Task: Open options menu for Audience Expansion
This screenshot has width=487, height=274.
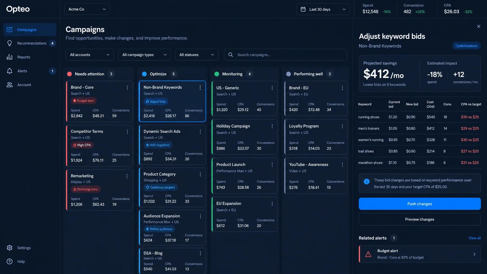Action: pos(200,216)
